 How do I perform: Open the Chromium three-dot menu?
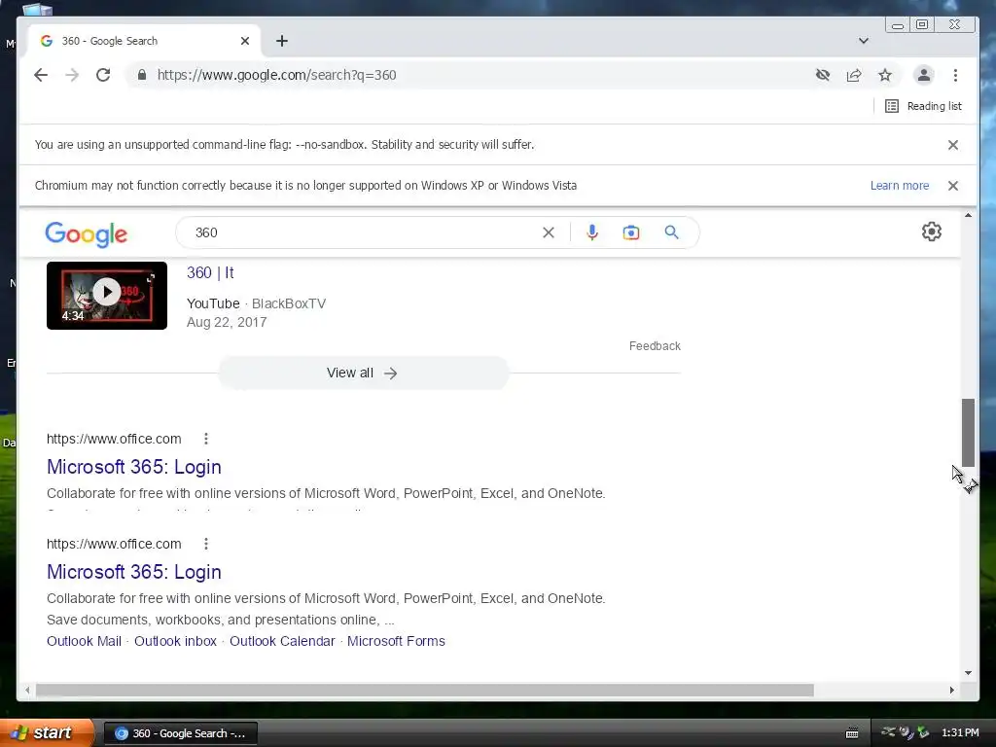[955, 75]
